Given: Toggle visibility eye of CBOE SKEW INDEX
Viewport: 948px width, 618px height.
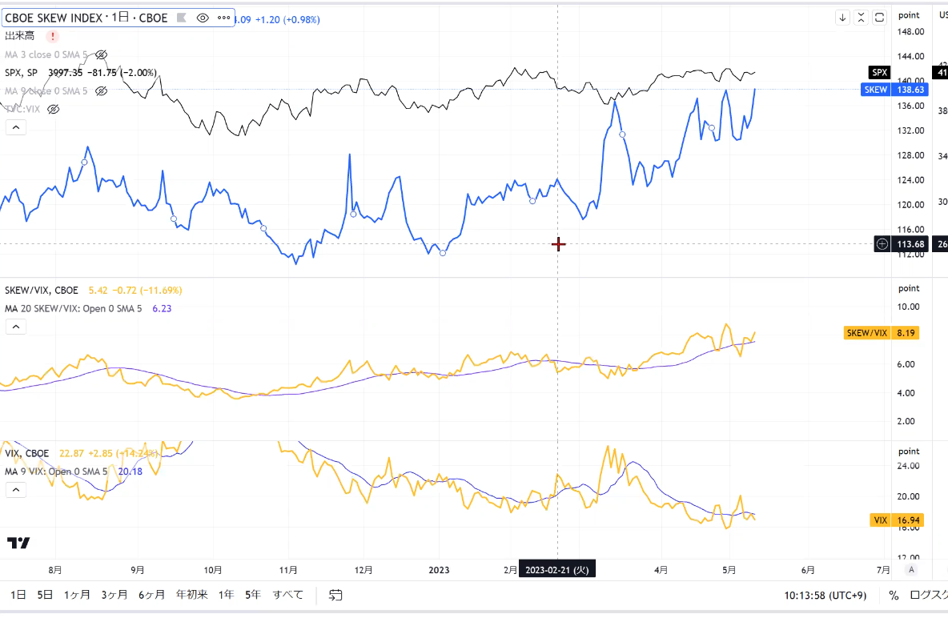Looking at the screenshot, I should (x=203, y=18).
